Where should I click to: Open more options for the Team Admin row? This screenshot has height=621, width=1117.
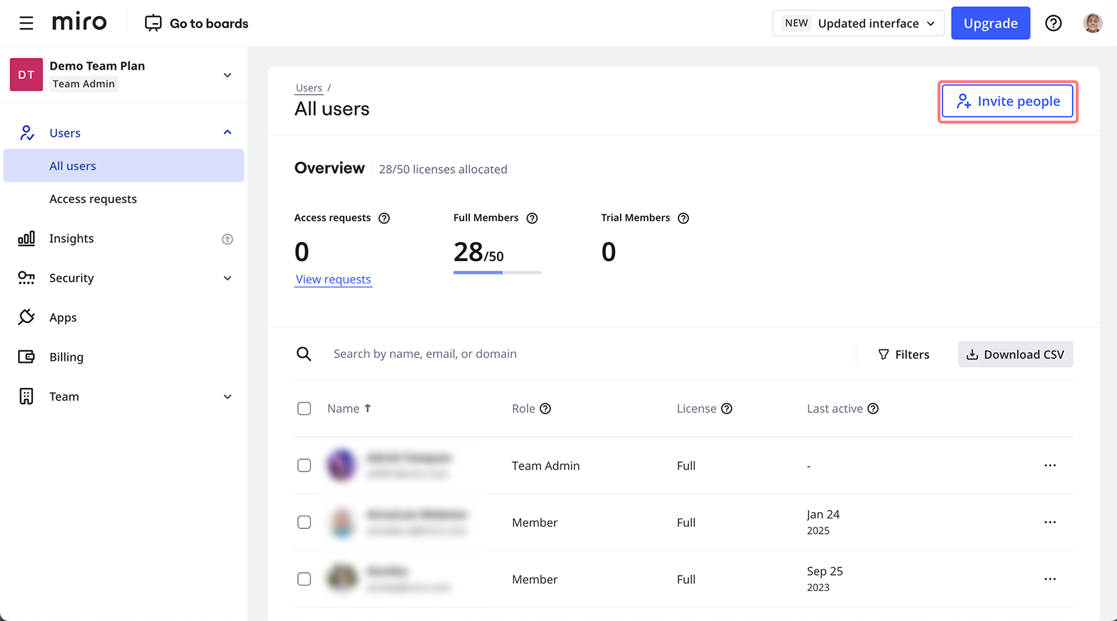pos(1049,465)
